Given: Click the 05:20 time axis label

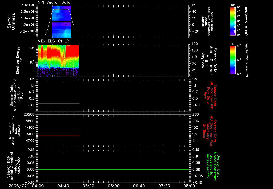Looking at the screenshot, I should click(x=88, y=186).
